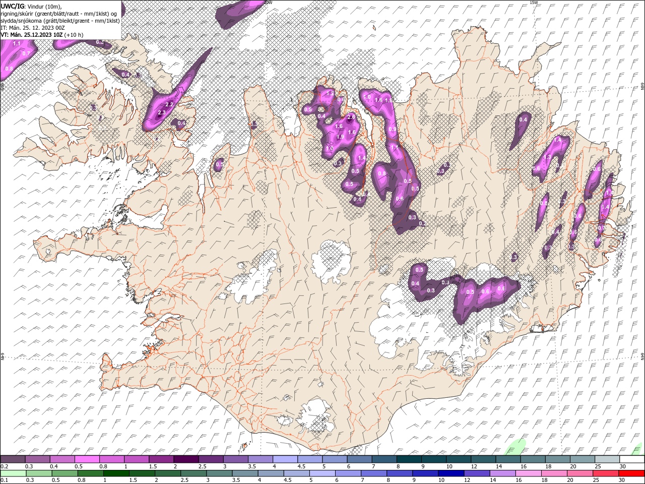Screen dimensions: 645x484
Task: Click the 2.3 precipitation value in Westfjords
Action: pos(162,113)
